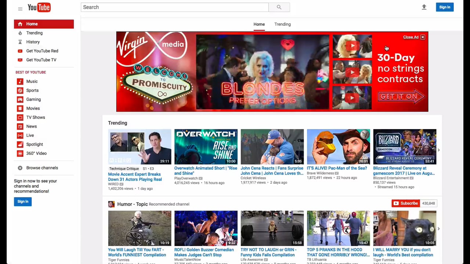Click the Cricket Wireless channel name
Image resolution: width=470 pixels, height=264 pixels.
253,178
